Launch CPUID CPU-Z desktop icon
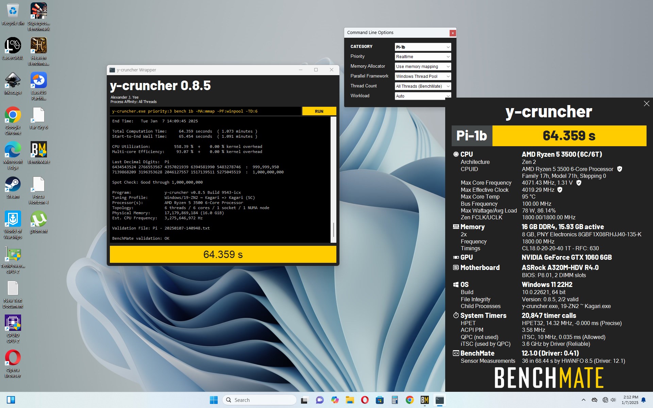Image resolution: width=653 pixels, height=408 pixels. tap(13, 329)
